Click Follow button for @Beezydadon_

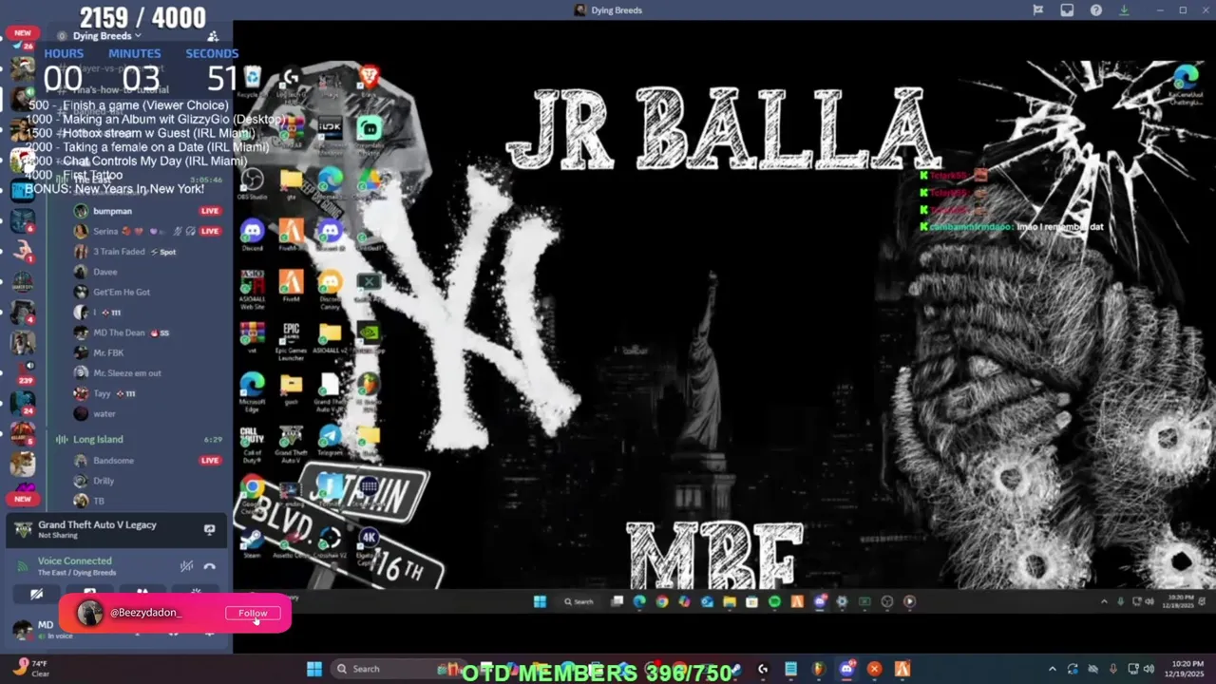click(x=253, y=614)
